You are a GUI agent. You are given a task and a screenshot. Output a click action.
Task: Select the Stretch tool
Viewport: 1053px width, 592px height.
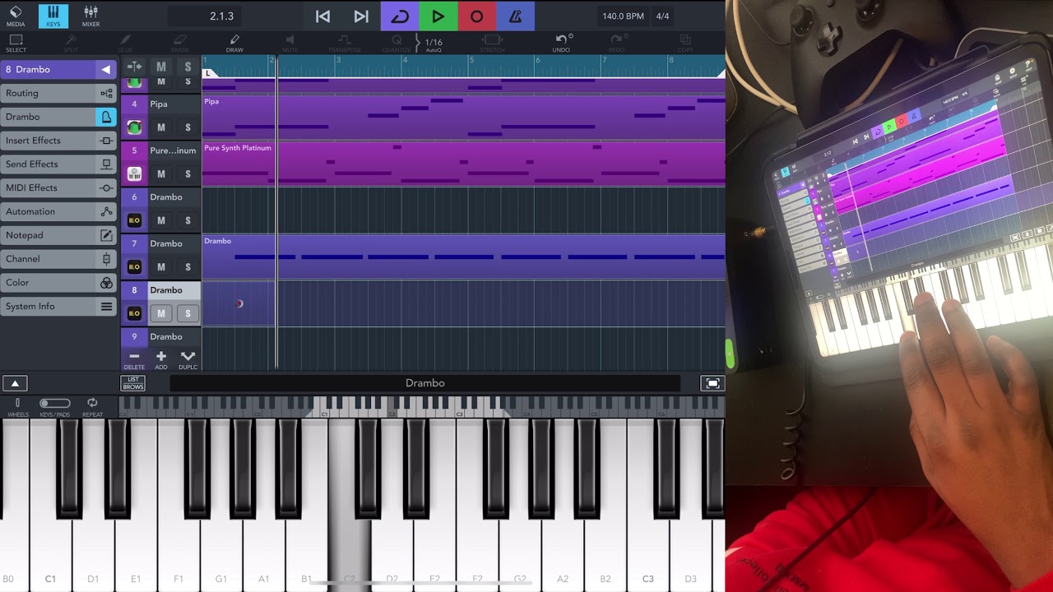pyautogui.click(x=492, y=44)
